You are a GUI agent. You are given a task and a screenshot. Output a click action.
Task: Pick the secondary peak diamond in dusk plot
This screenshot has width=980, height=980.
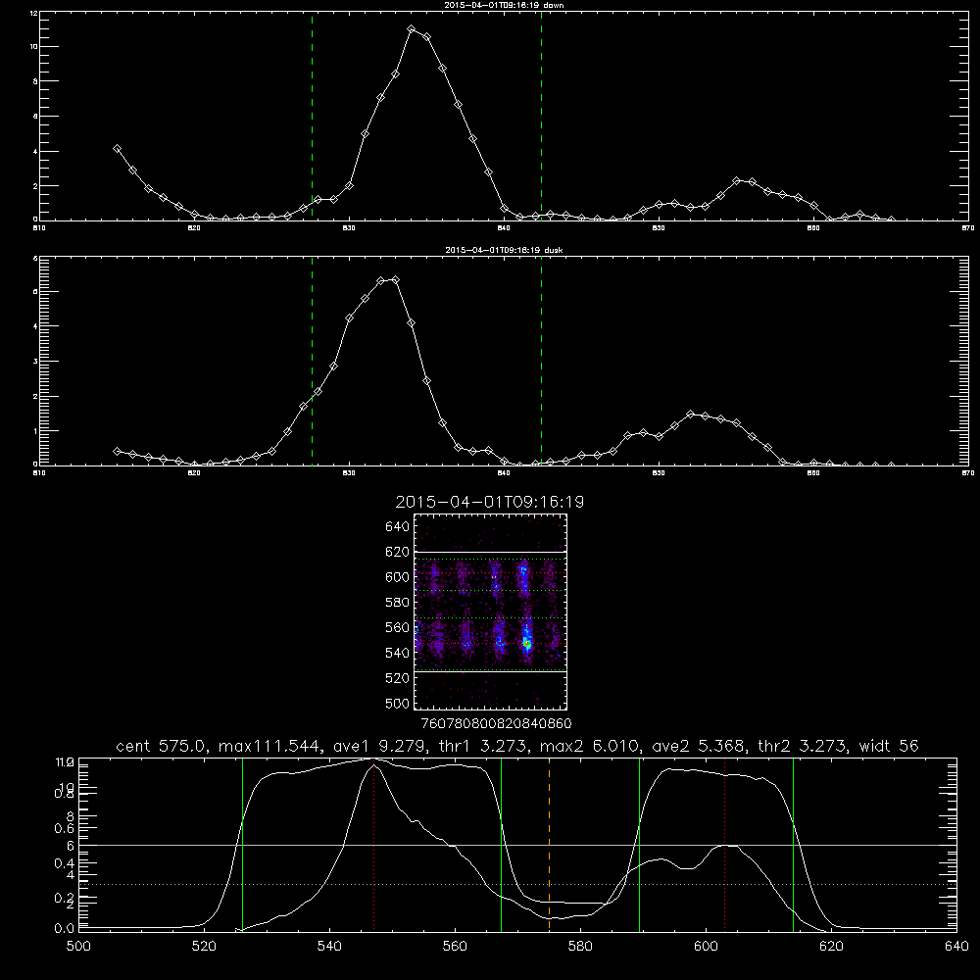690,414
